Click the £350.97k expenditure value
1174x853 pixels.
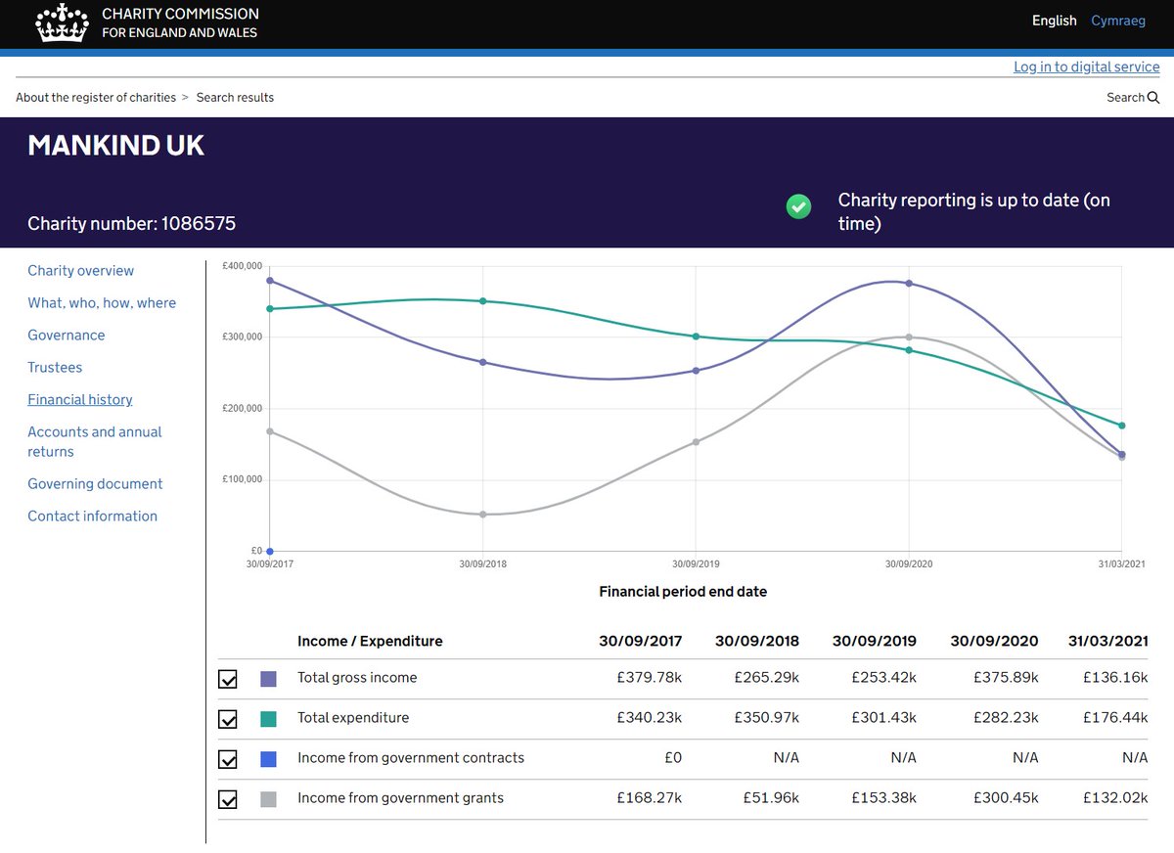[766, 718]
